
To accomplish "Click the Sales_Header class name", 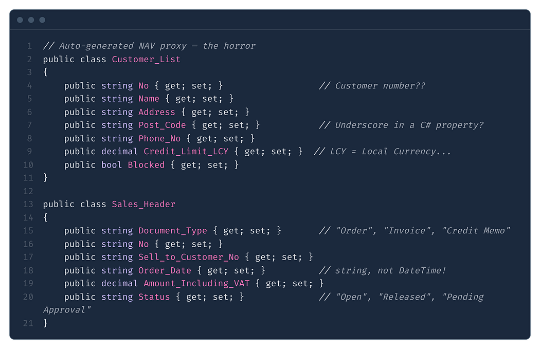I will (143, 204).
